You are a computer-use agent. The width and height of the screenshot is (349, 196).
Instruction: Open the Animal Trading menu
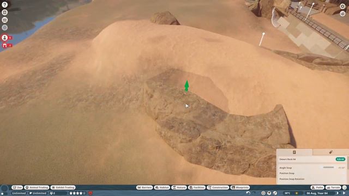[37, 187]
